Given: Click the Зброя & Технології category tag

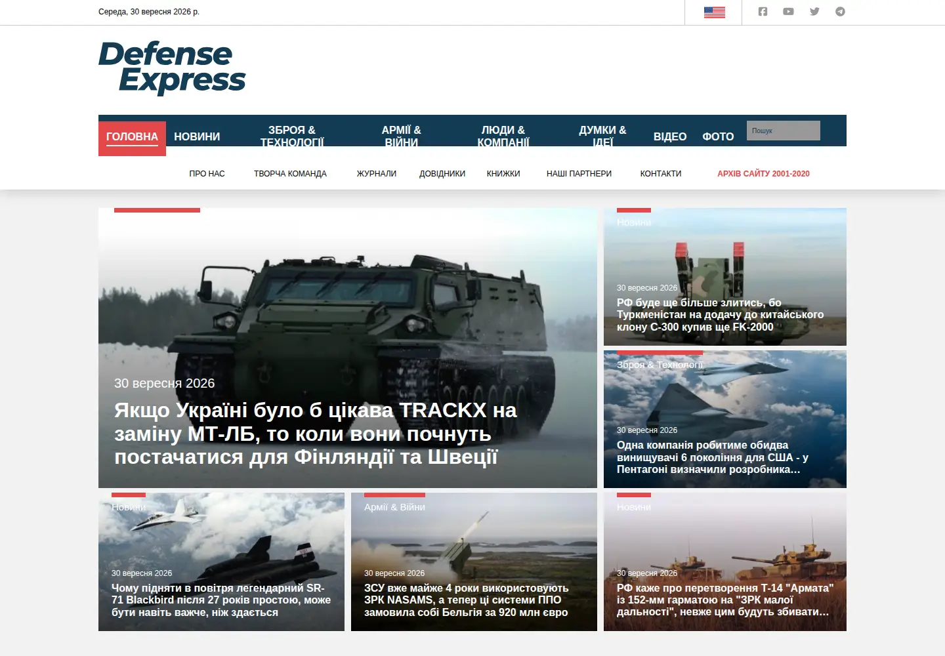Looking at the screenshot, I should point(660,365).
